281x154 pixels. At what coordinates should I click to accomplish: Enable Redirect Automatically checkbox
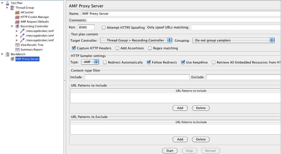tap(105, 62)
